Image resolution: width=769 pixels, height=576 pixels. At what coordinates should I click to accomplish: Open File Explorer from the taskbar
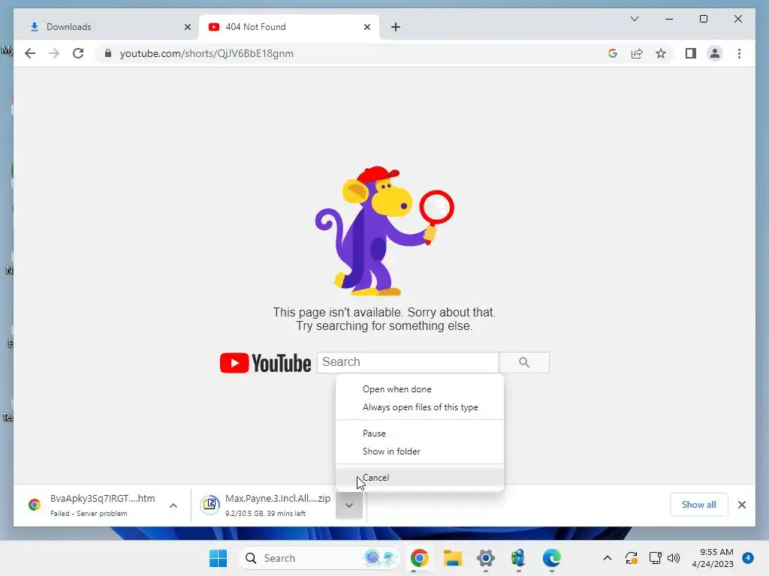[453, 558]
